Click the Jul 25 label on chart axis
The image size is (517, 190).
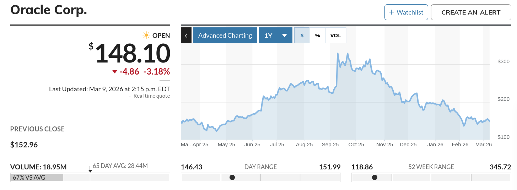pyautogui.click(x=277, y=145)
